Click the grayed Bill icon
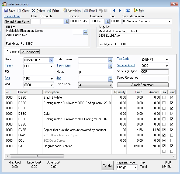The height and width of the screenshot is (174, 180). (101, 11)
